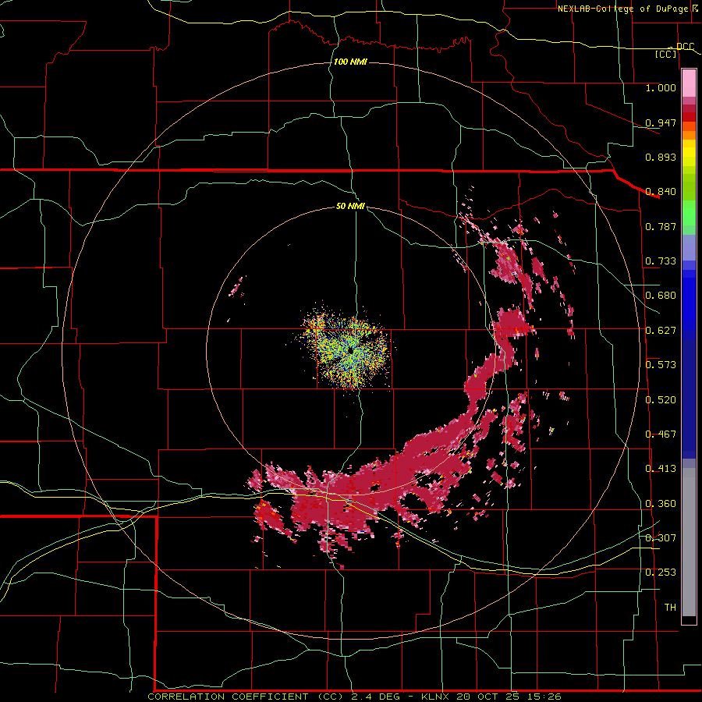This screenshot has width=702, height=702.
Task: Click the 0.787 scale value
Action: (661, 226)
